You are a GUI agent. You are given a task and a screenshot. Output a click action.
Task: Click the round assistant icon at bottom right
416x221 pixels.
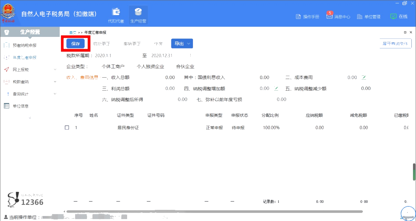[x=408, y=213]
